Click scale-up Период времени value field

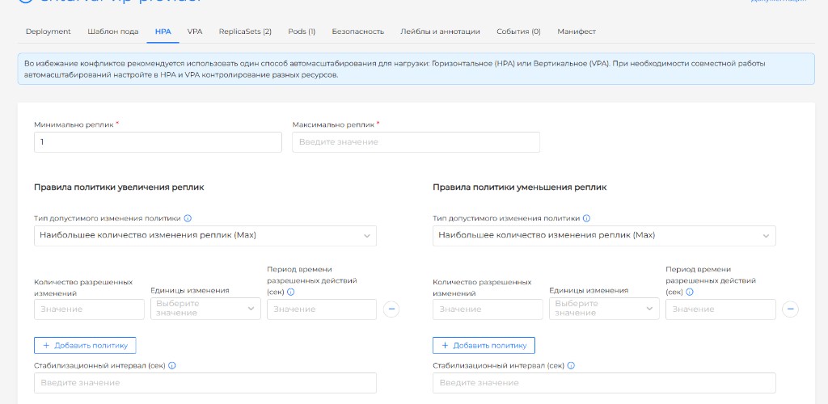[x=322, y=309]
